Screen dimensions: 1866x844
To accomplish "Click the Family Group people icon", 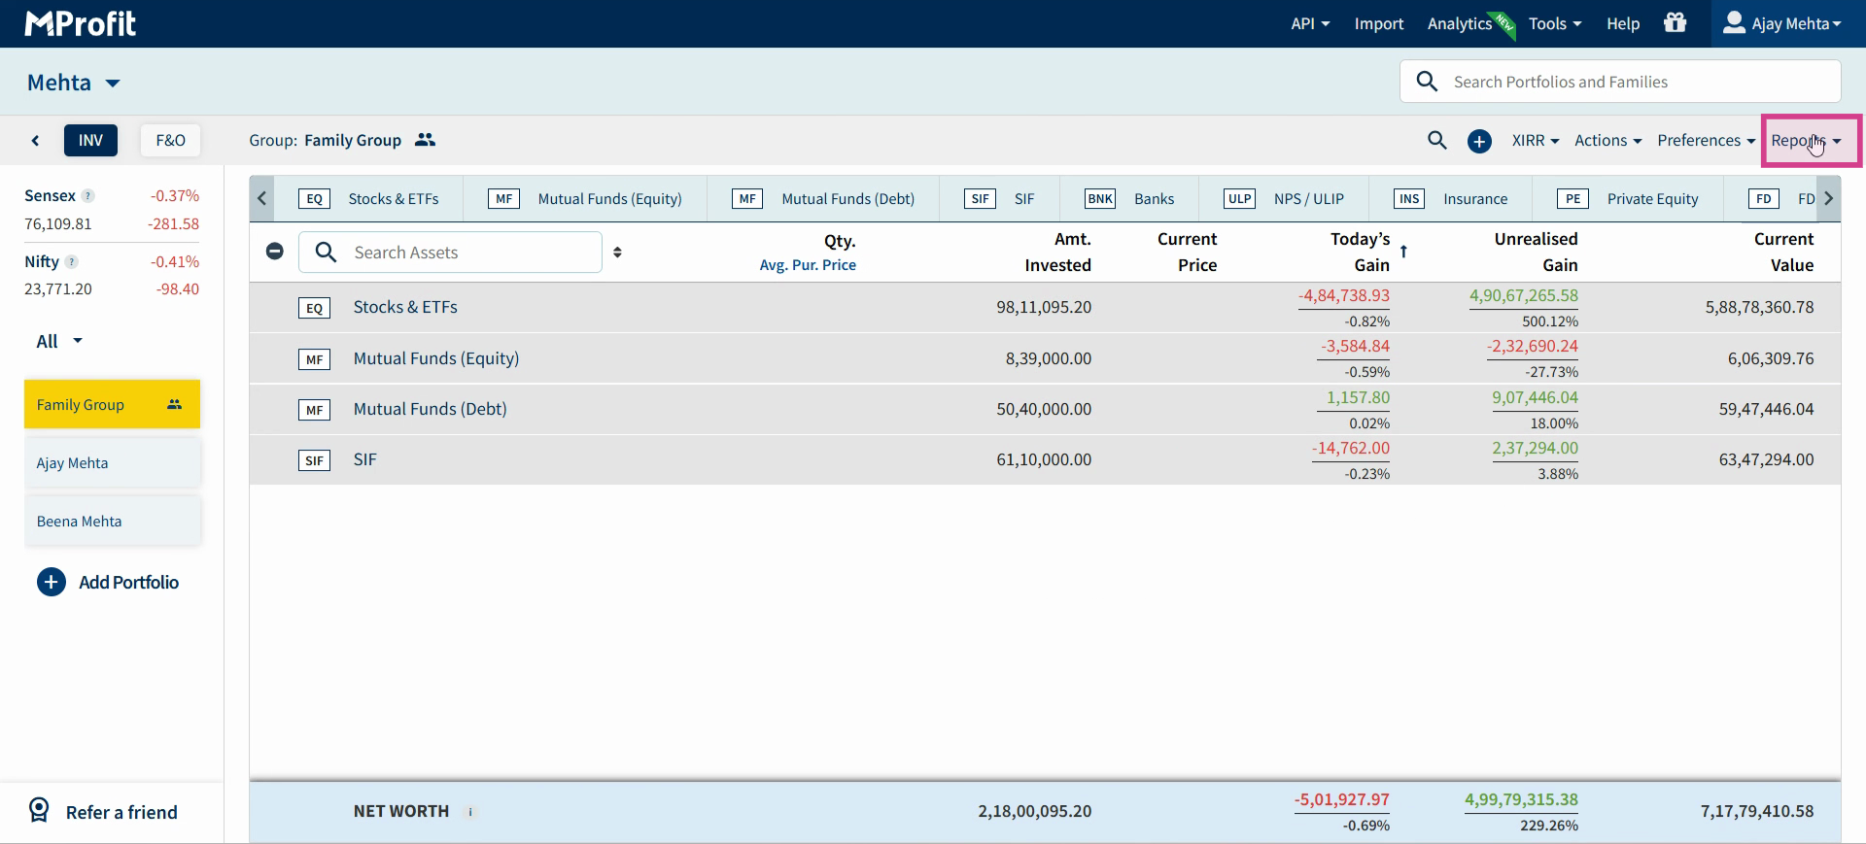I will tap(425, 140).
